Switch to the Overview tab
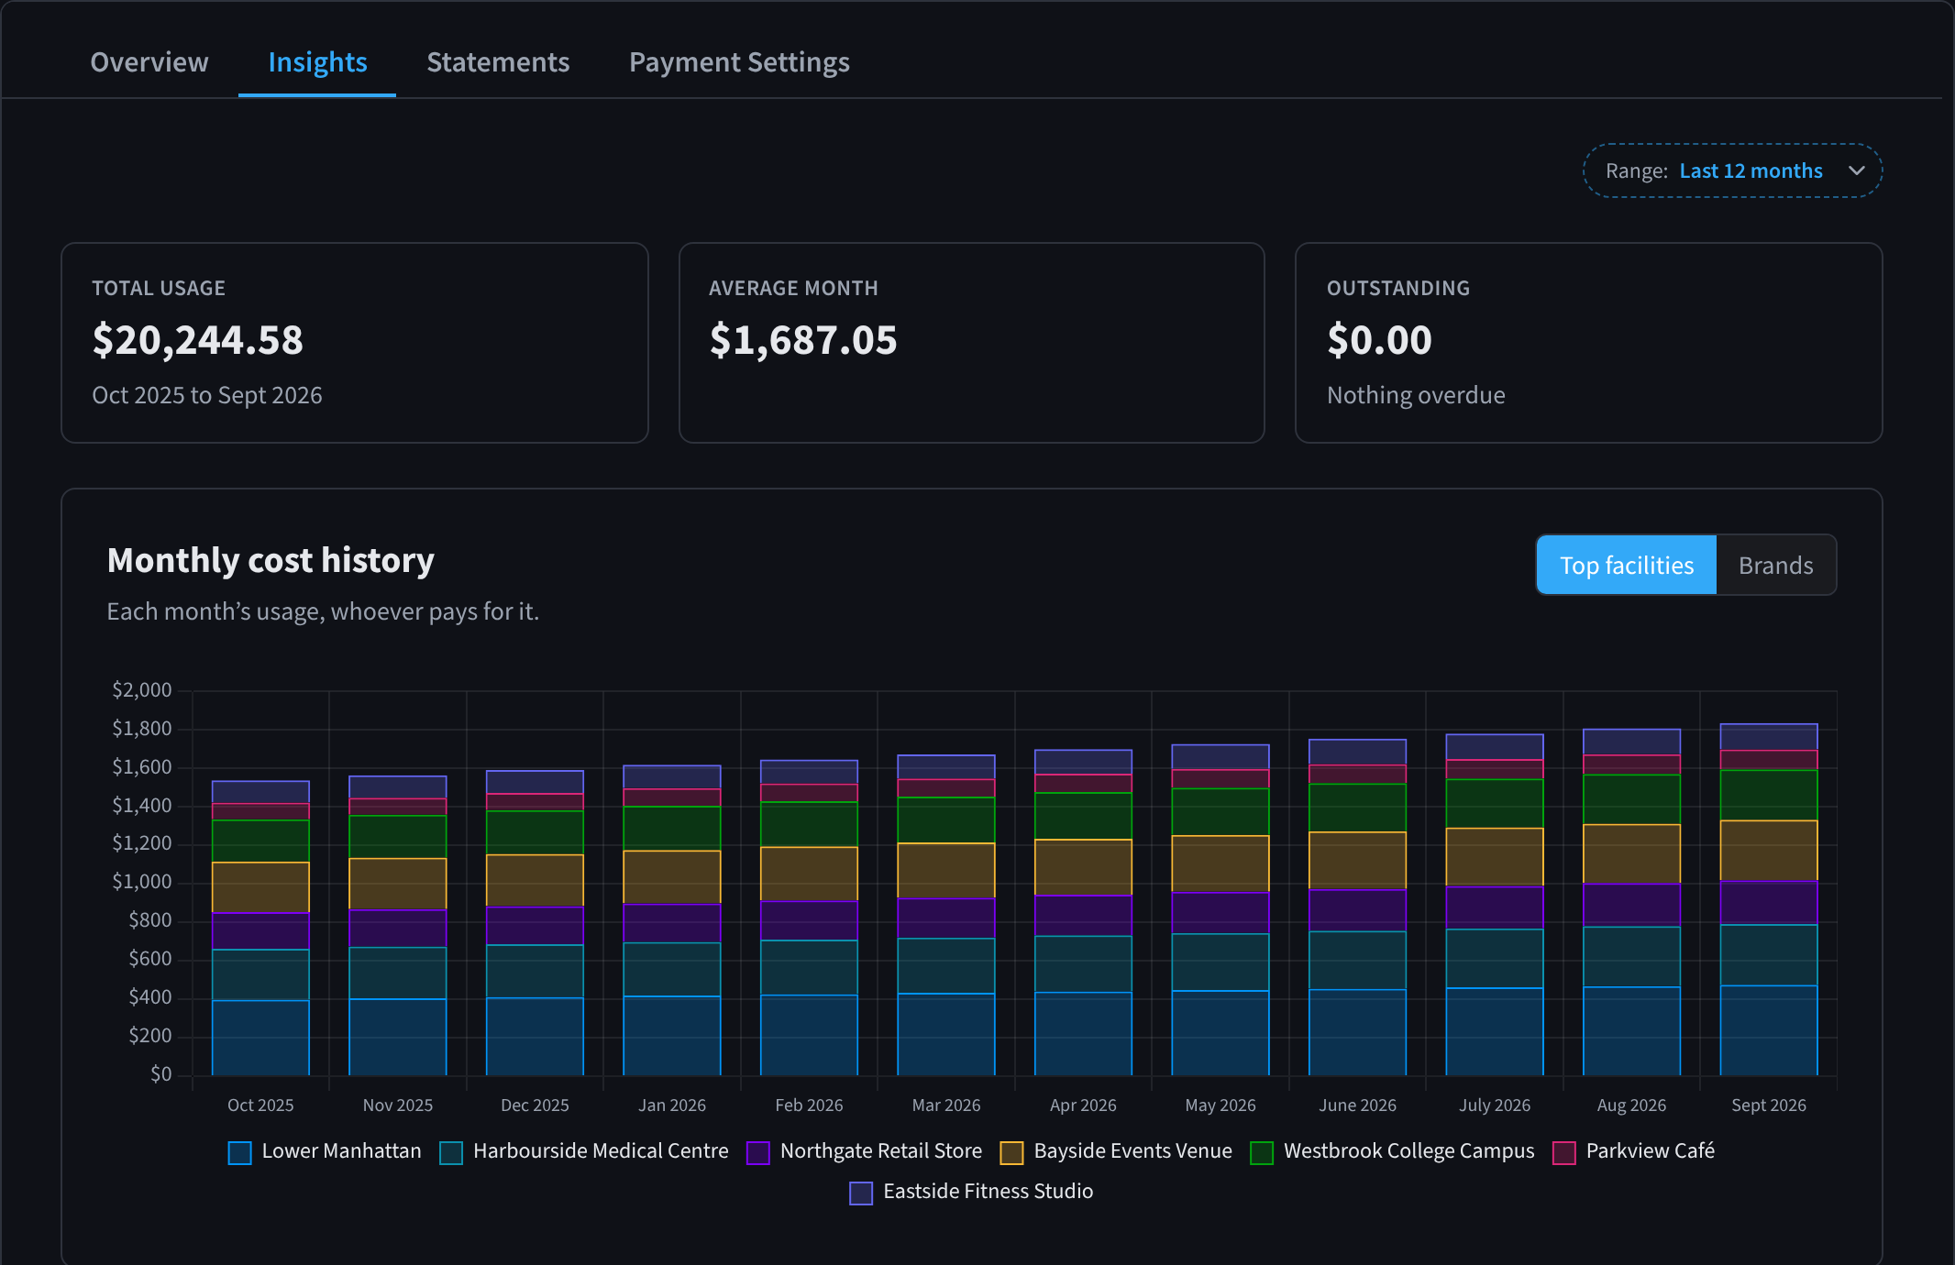Screen dimensions: 1955x1265 coord(149,62)
